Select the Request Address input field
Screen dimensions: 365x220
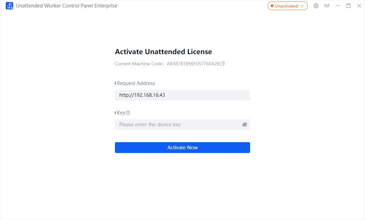[182, 95]
